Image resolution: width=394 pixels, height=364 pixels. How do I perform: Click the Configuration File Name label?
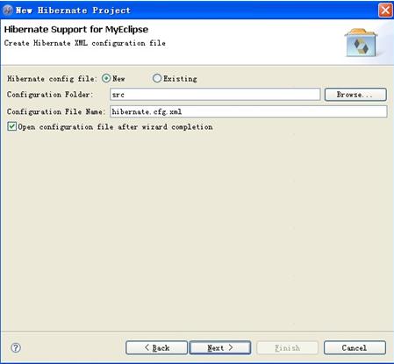56,111
